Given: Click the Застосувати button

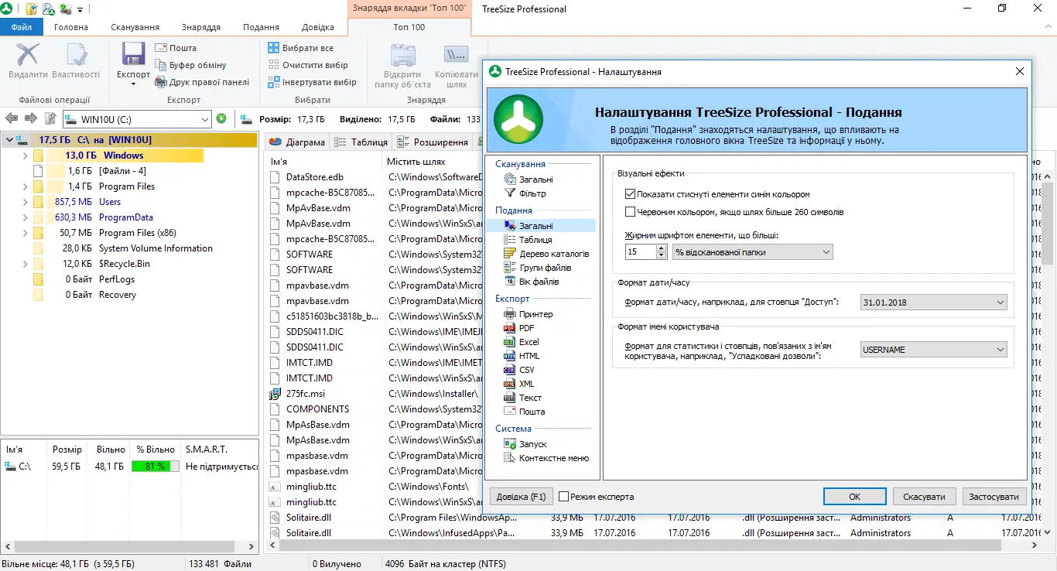Looking at the screenshot, I should point(994,497).
